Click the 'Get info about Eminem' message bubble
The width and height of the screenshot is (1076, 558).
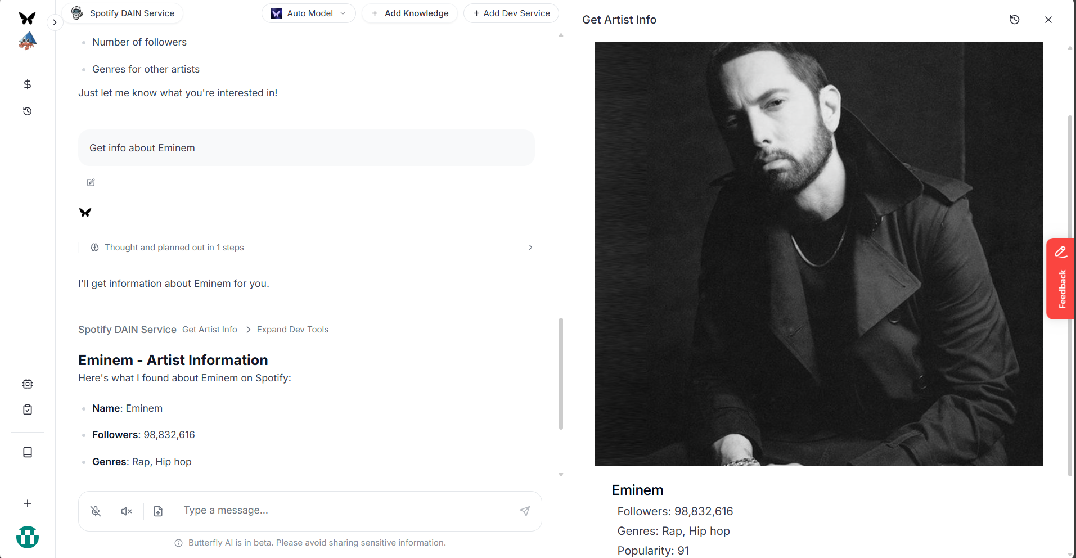[x=307, y=148]
